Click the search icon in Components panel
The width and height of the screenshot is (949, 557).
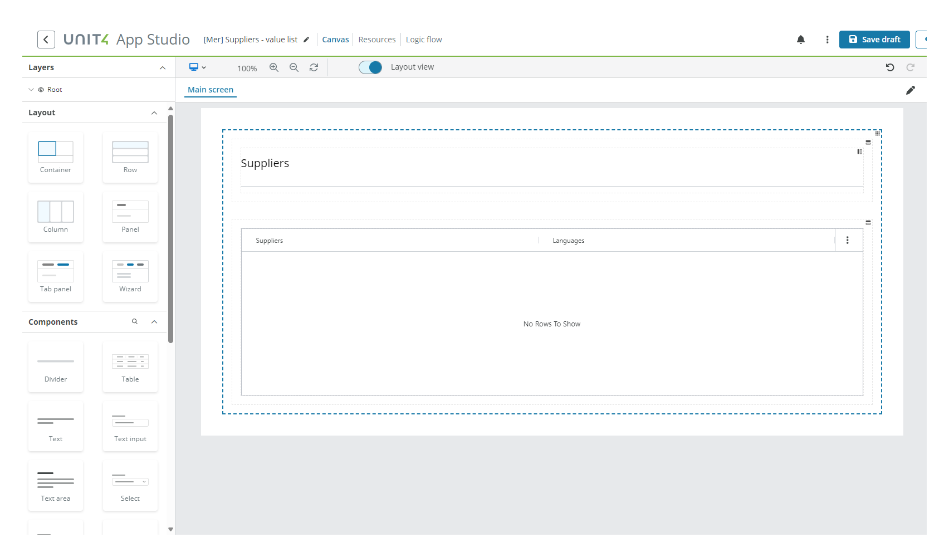click(x=134, y=322)
